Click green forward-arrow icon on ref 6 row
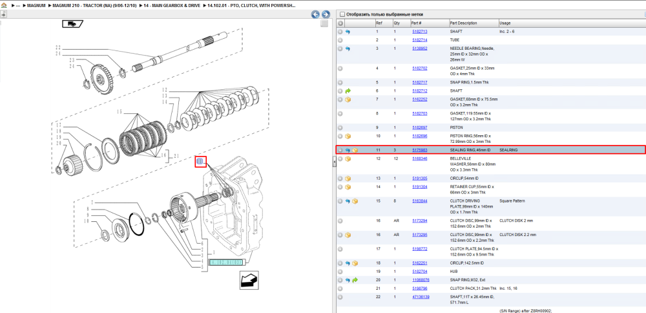Viewport: 646px width, 313px height. coord(348,91)
